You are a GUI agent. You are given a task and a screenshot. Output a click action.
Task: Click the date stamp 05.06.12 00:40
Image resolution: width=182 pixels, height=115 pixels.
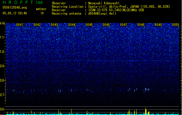click(15, 13)
